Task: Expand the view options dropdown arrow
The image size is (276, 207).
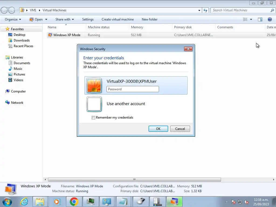Action: click(251, 19)
